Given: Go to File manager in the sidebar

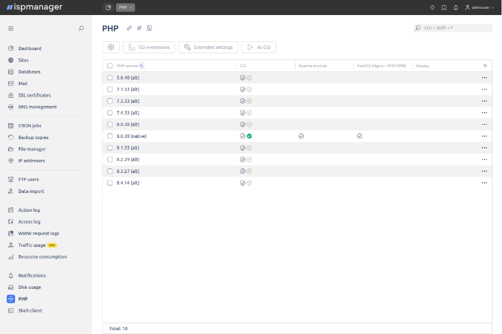Looking at the screenshot, I should 31,149.
